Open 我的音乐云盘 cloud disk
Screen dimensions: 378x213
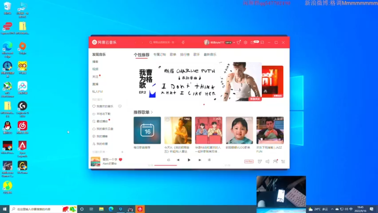coord(103,129)
